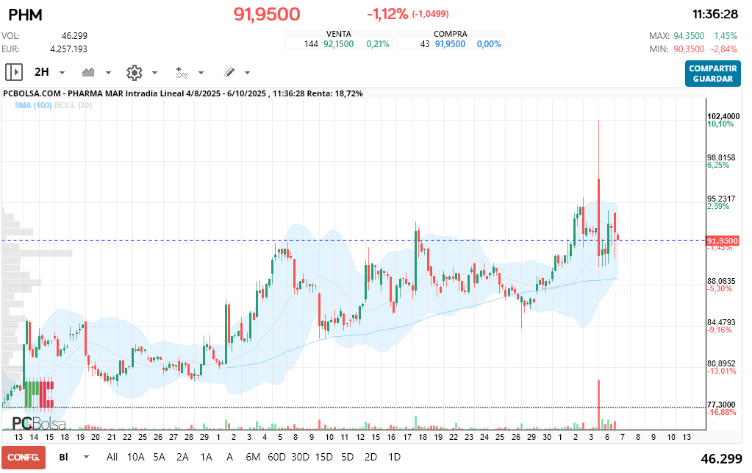Click the area chart type icon

point(90,72)
